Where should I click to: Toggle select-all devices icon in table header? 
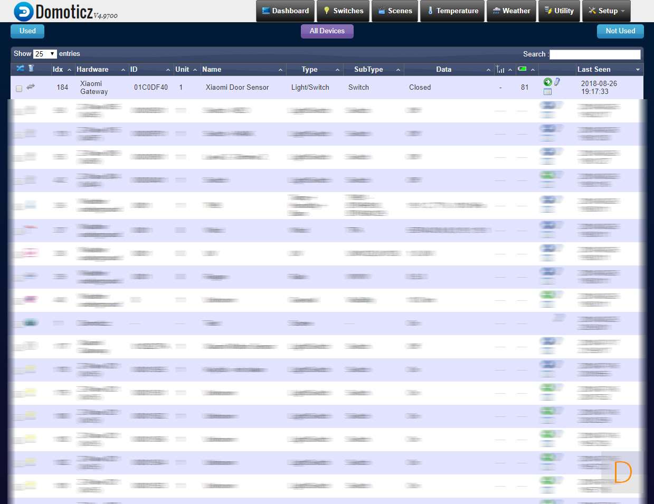[x=20, y=69]
